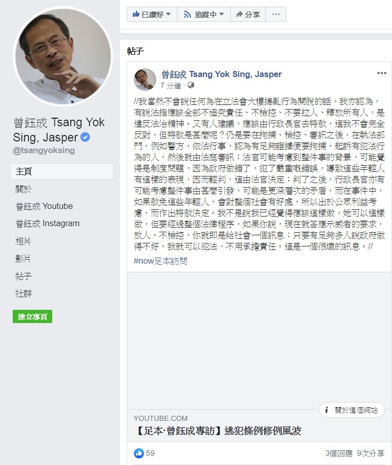This screenshot has height=465, width=392.
Task: Open the large profile picture
Action: (x=63, y=56)
